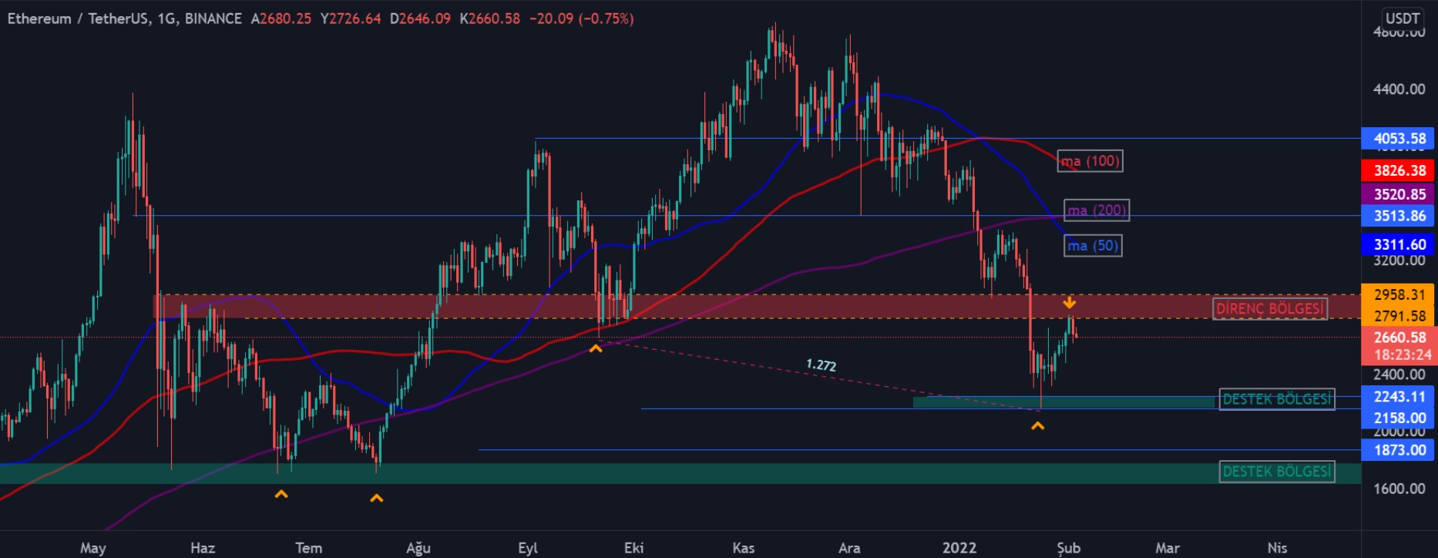Select the 1.272 Fibonacci label
This screenshot has width=1438, height=558.
(821, 365)
